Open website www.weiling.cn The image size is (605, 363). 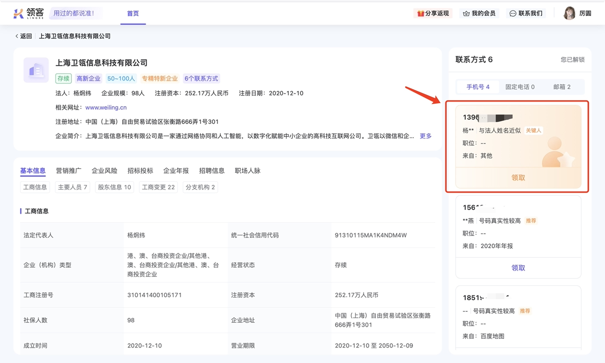tap(106, 107)
